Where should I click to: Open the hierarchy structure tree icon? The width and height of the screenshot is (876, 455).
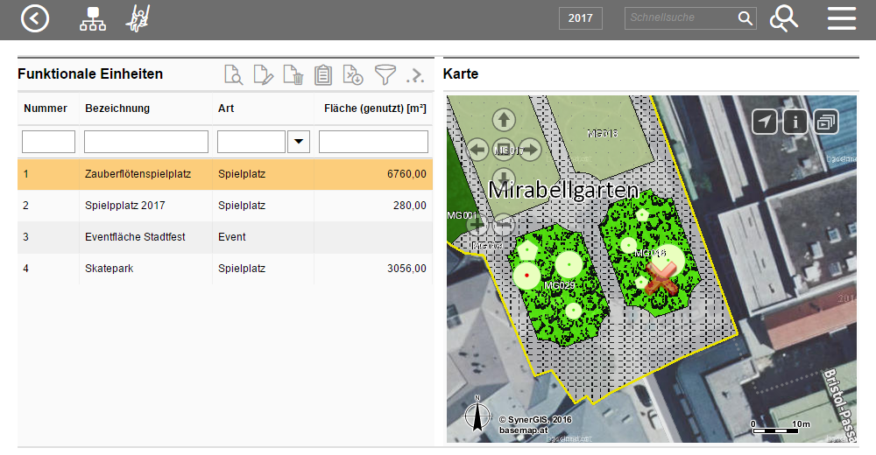(x=93, y=19)
